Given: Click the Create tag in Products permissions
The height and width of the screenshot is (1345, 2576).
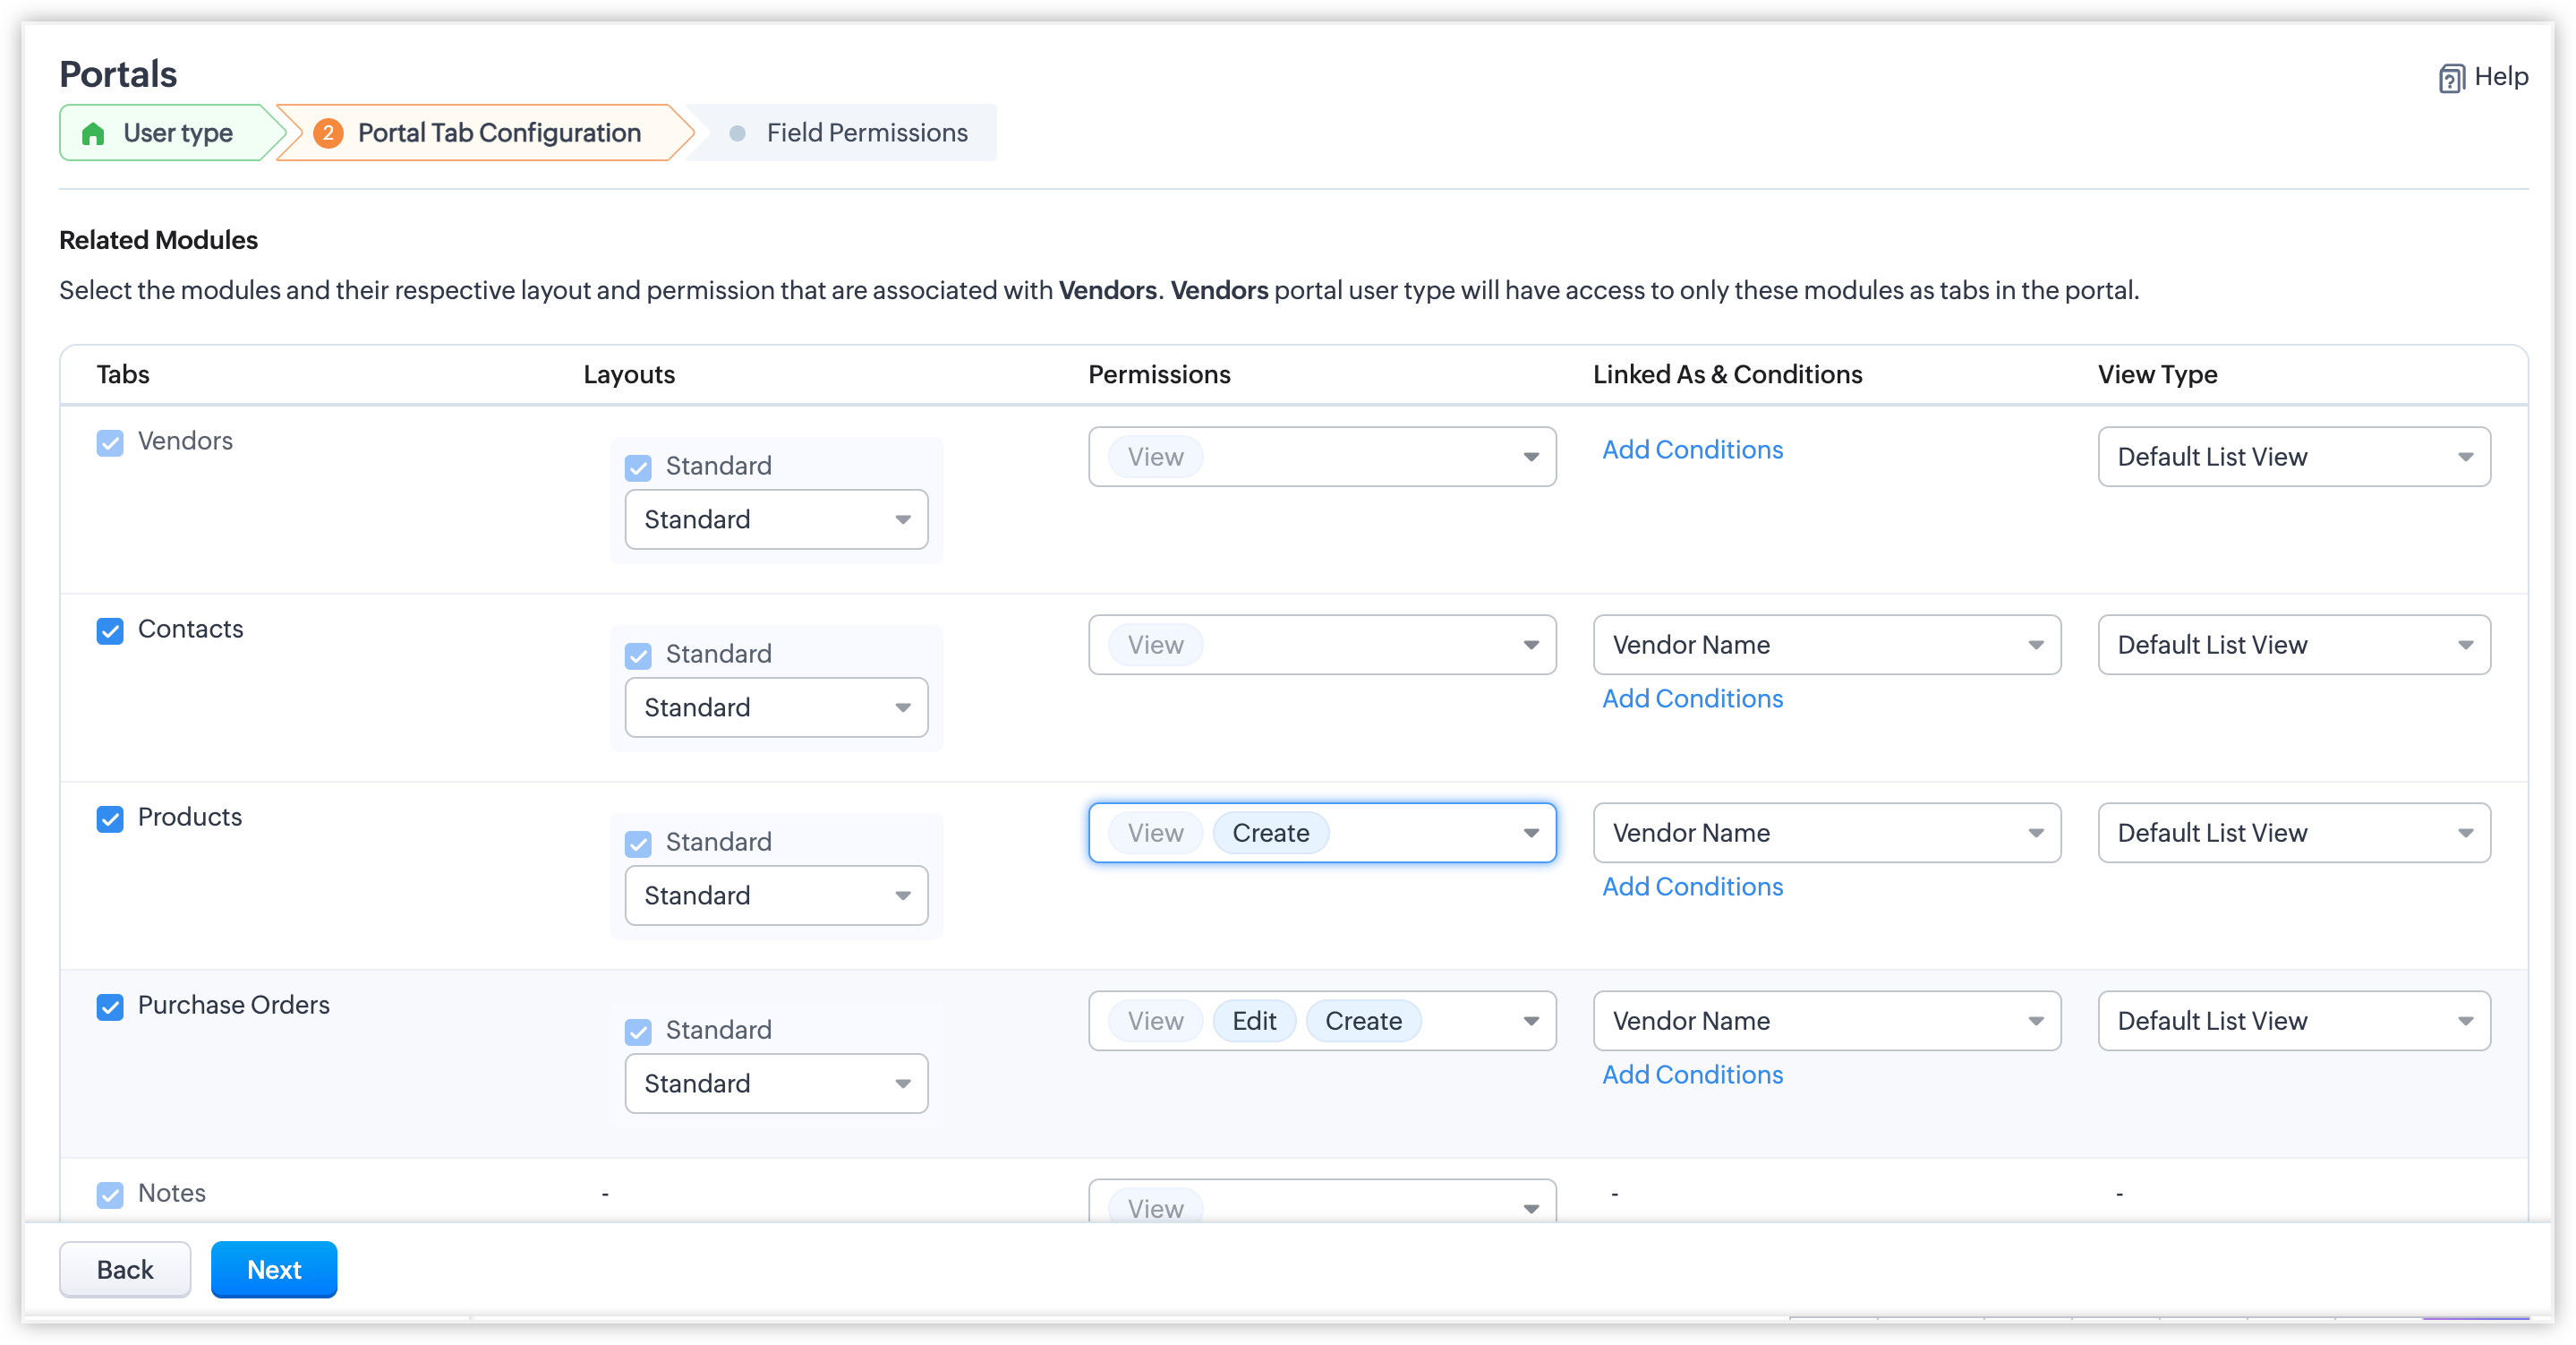Looking at the screenshot, I should pos(1270,833).
